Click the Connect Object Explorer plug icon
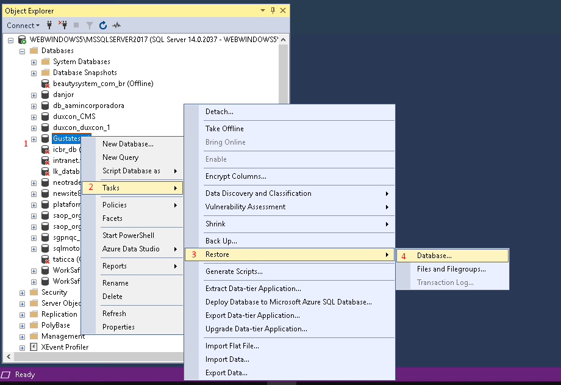 (49, 26)
